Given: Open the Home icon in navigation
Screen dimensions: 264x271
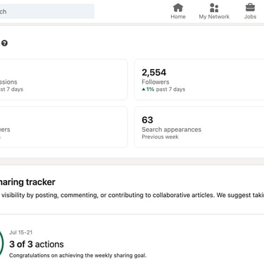Looking at the screenshot, I should (x=178, y=8).
